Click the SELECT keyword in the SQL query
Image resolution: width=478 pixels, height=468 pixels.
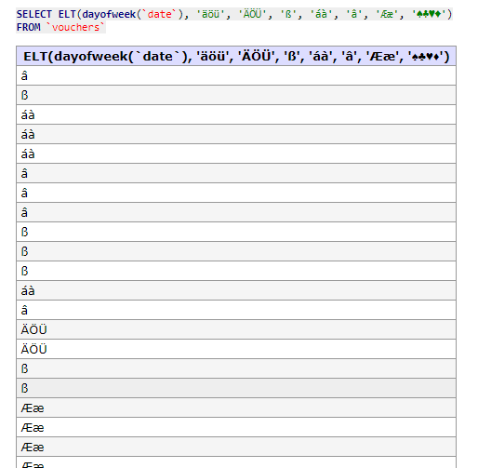[34, 14]
